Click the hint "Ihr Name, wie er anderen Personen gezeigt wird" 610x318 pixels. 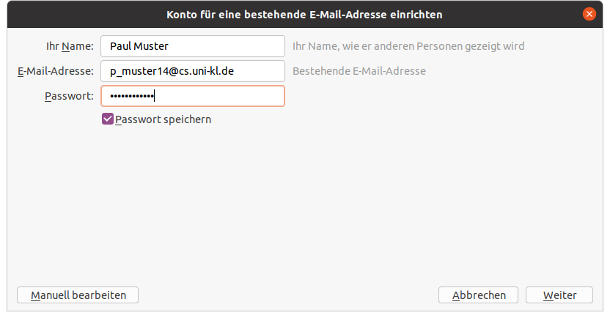(x=408, y=46)
